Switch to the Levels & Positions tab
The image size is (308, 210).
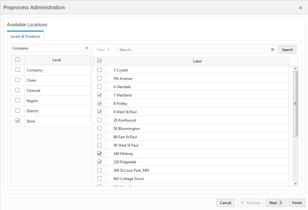pos(25,36)
